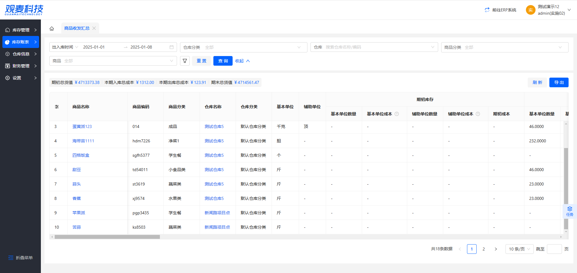
Task: Collapse filters using 收起
Action: pos(242,61)
